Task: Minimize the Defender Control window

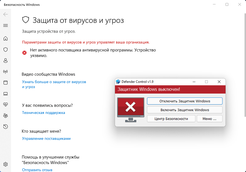Action: click(x=194, y=82)
